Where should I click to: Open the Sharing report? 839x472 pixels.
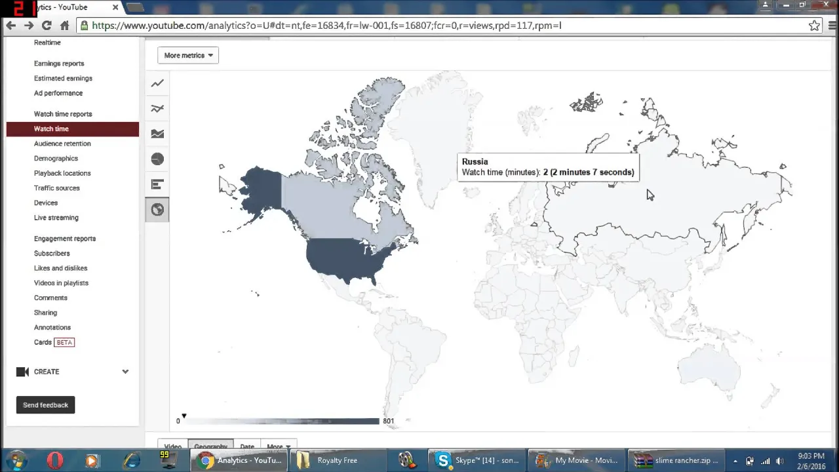pos(45,313)
